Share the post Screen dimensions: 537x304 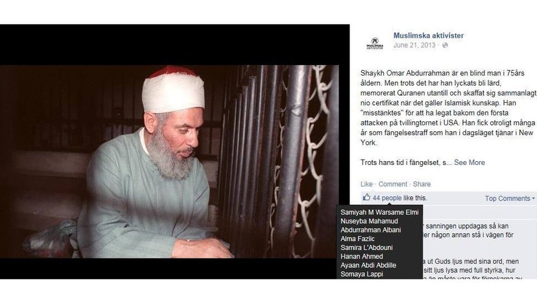point(422,184)
